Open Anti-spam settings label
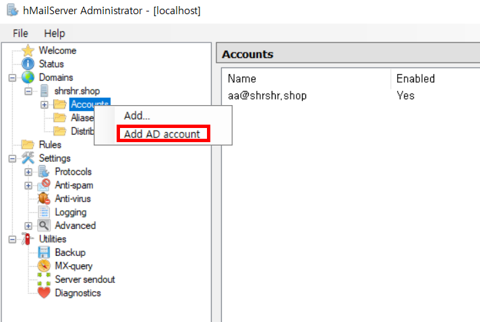480x322 pixels. tap(73, 185)
